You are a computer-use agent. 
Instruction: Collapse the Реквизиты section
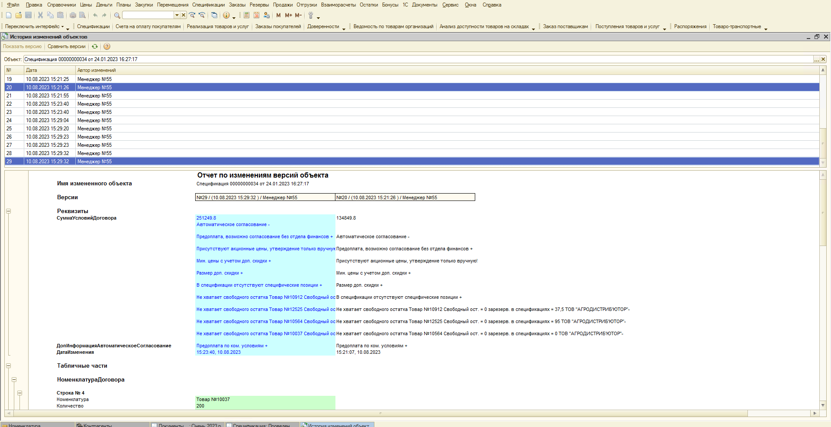[x=8, y=211]
